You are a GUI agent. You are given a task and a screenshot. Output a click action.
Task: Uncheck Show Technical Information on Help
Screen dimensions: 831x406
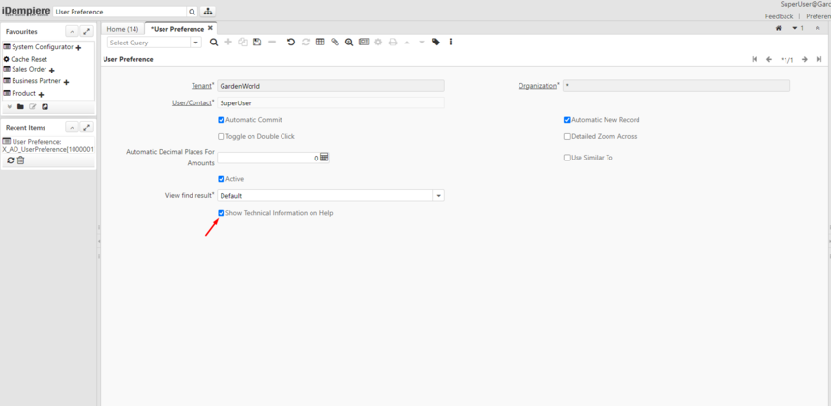(222, 213)
